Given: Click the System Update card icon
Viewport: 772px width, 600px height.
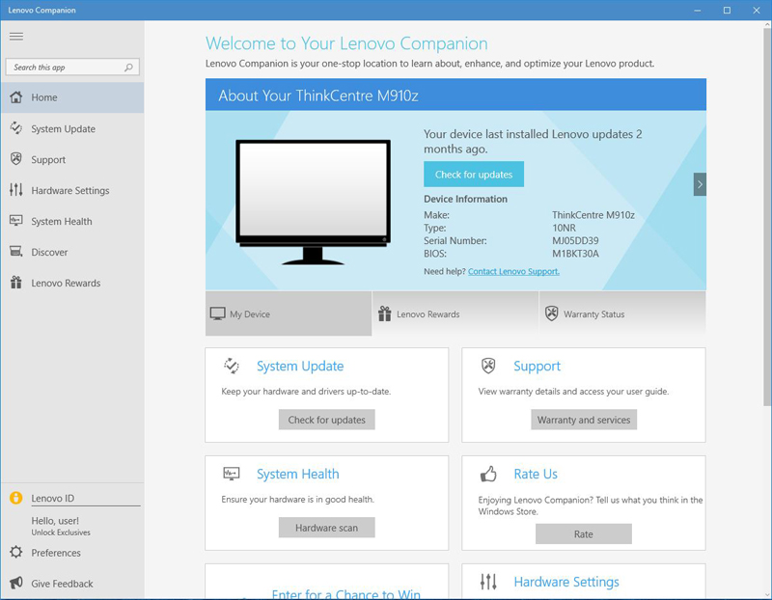Looking at the screenshot, I should pos(232,366).
